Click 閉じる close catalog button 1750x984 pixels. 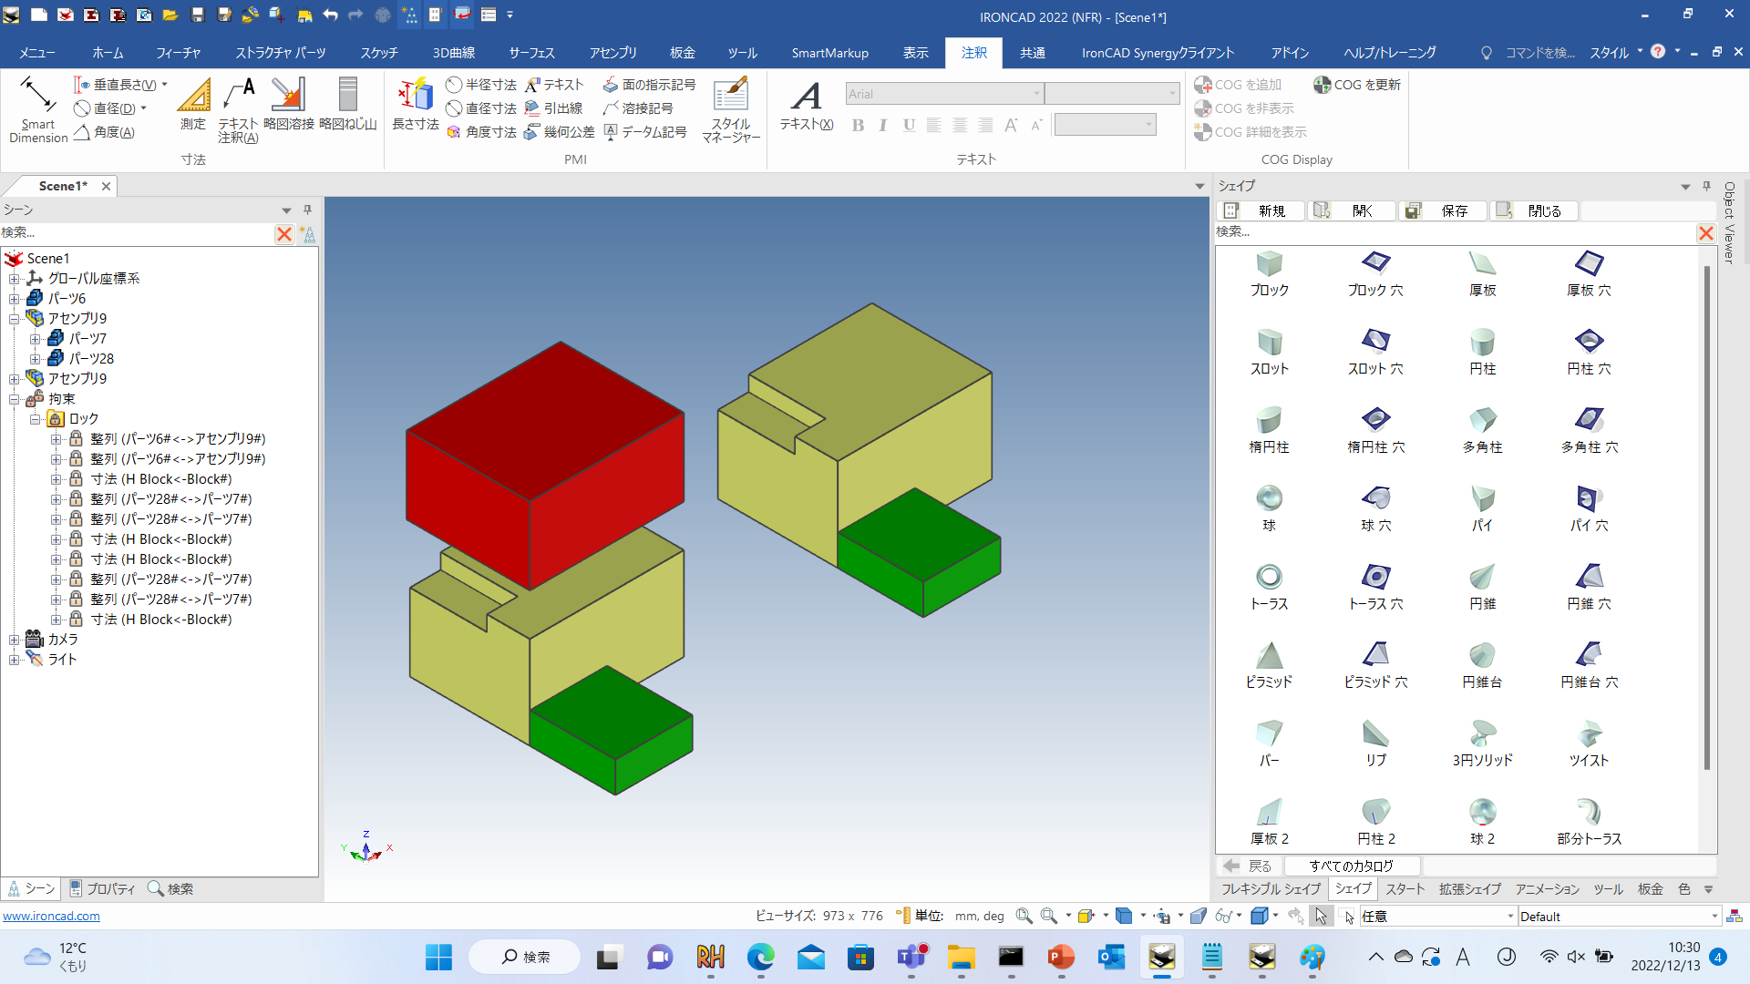1534,210
